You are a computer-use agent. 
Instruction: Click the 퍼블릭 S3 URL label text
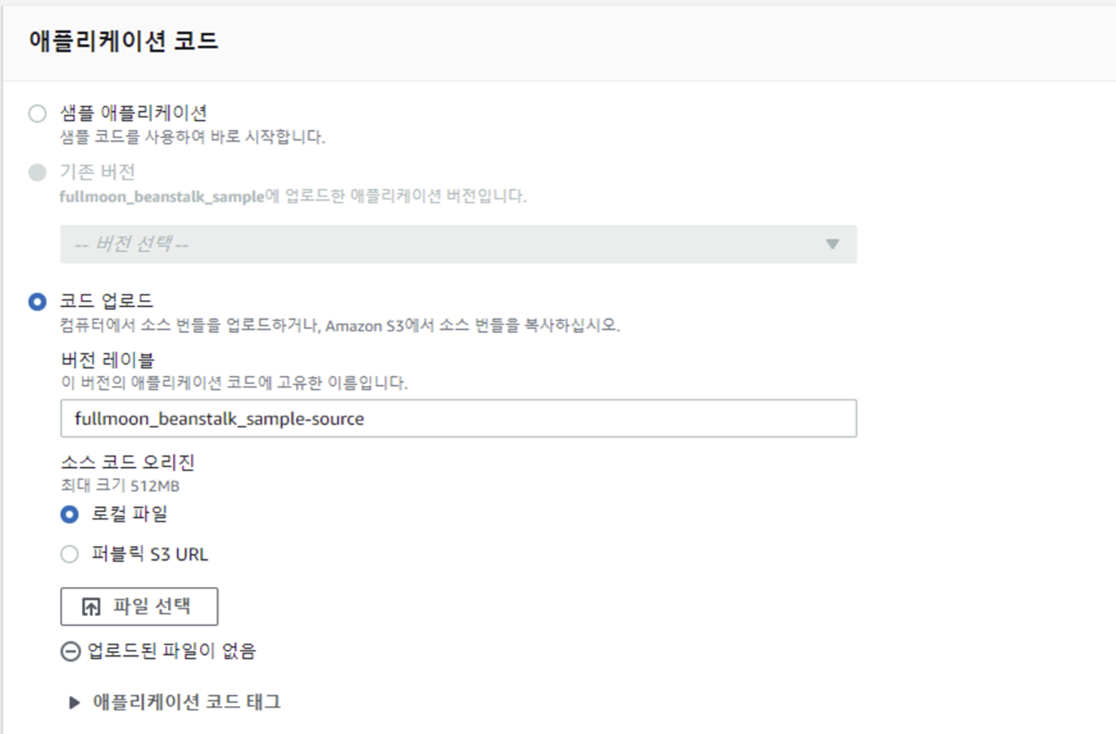pyautogui.click(x=150, y=555)
